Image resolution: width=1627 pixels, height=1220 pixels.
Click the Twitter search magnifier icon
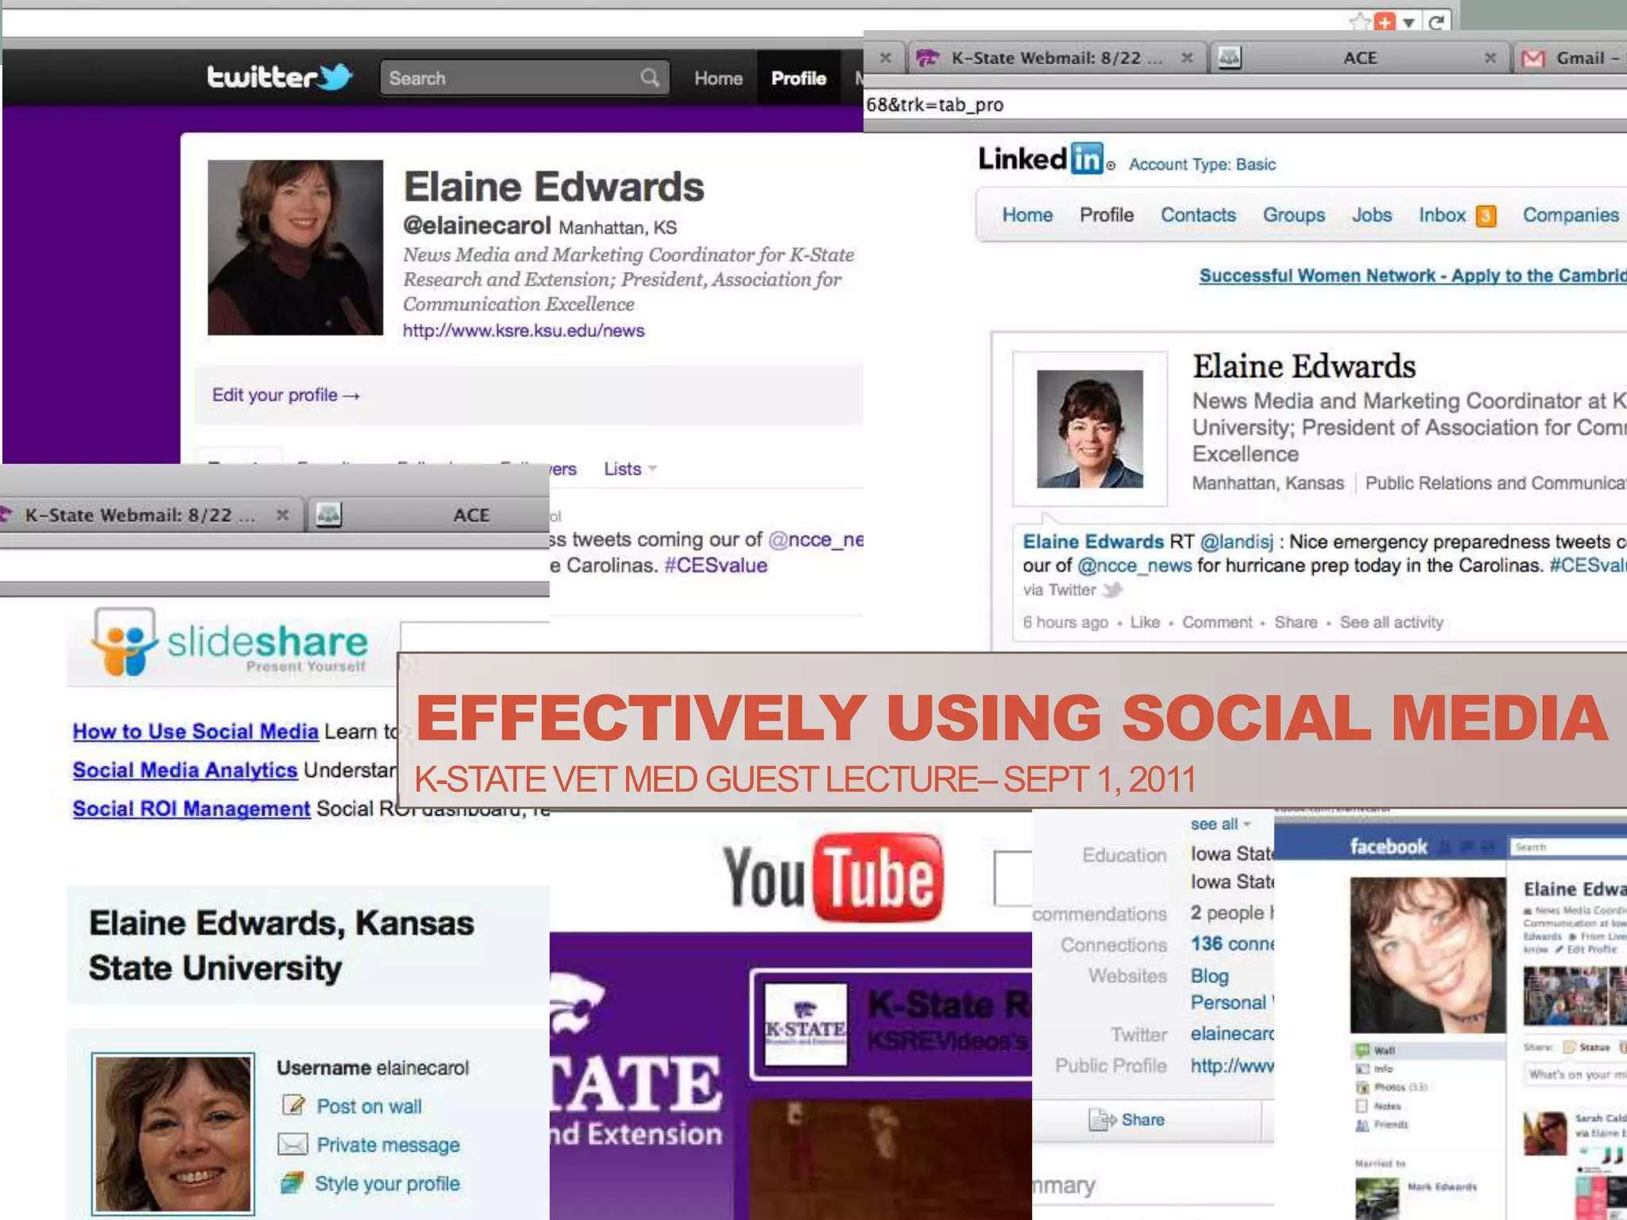click(649, 78)
